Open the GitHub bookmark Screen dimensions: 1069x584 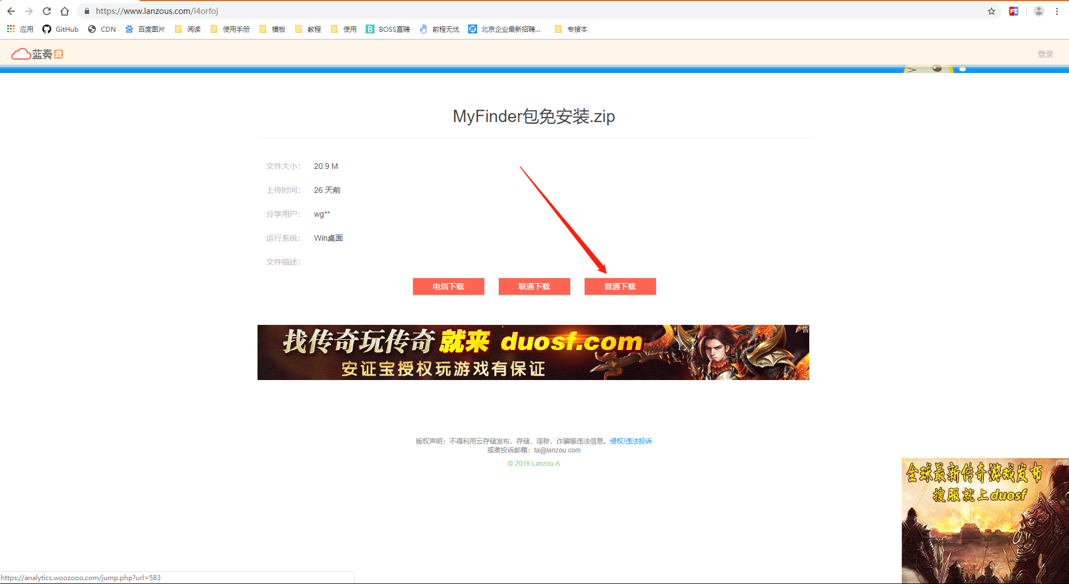point(60,29)
